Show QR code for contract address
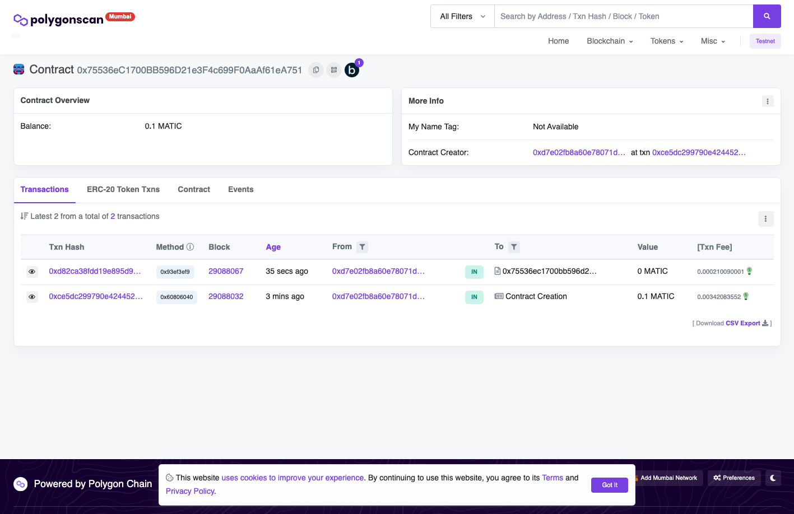Screen dimensions: 794x514 334,70
